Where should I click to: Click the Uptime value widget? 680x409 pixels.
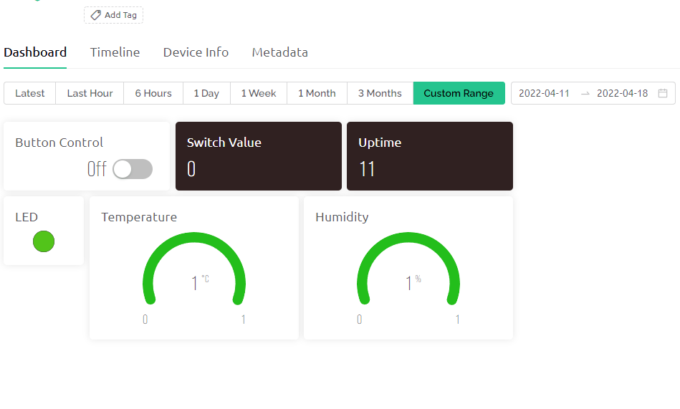click(x=430, y=156)
